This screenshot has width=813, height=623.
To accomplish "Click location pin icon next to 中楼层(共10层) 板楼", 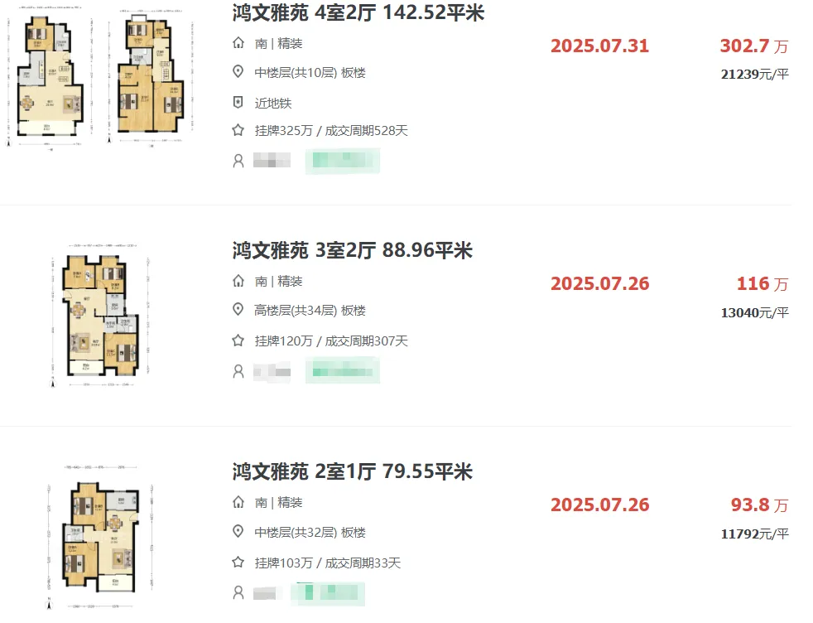I will (238, 71).
